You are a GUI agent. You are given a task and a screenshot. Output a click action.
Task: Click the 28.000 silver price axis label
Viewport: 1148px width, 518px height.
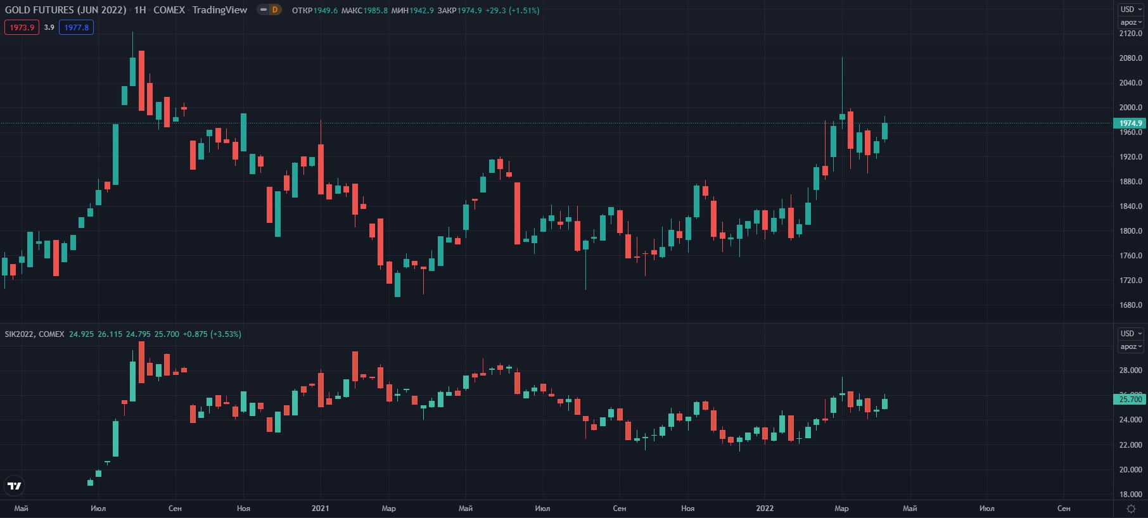(x=1131, y=370)
